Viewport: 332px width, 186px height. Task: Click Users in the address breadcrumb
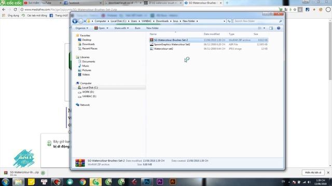(x=134, y=21)
